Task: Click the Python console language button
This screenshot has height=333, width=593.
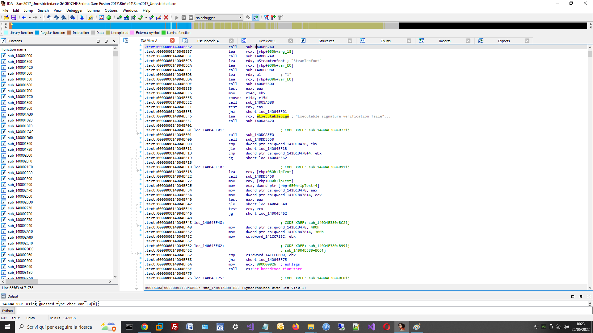Action: click(7, 311)
